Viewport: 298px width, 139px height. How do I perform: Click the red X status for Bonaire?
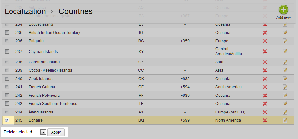pyautogui.click(x=265, y=120)
